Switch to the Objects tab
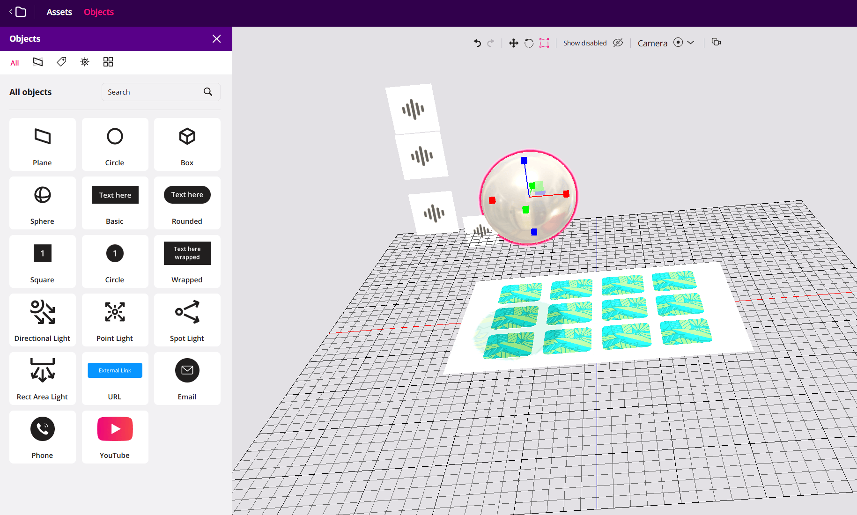The image size is (857, 515). 99,12
